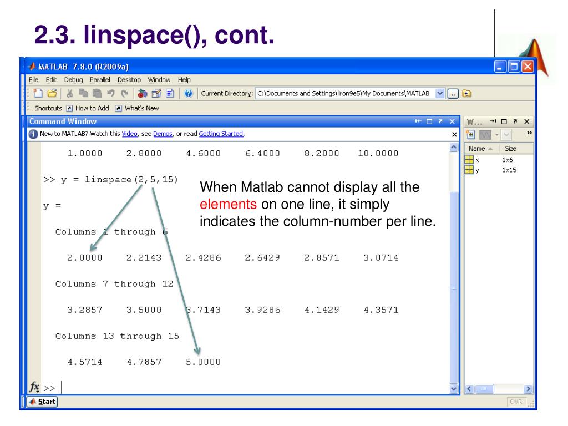Image resolution: width=568 pixels, height=426 pixels.
Task: Click the Paste toolbar icon
Action: (x=97, y=93)
